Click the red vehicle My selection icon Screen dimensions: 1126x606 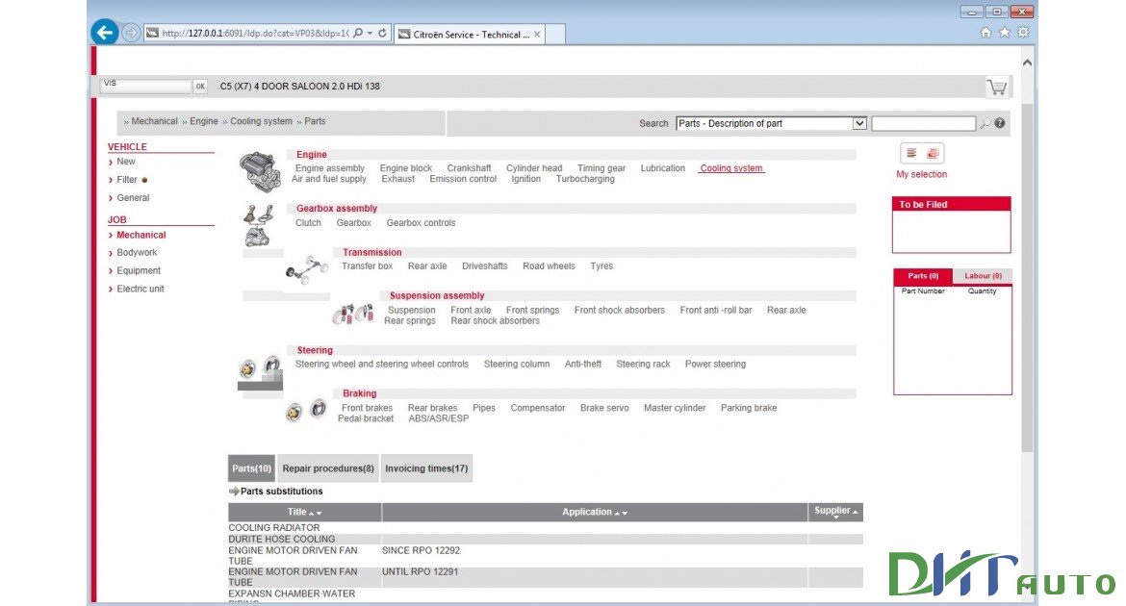point(933,153)
